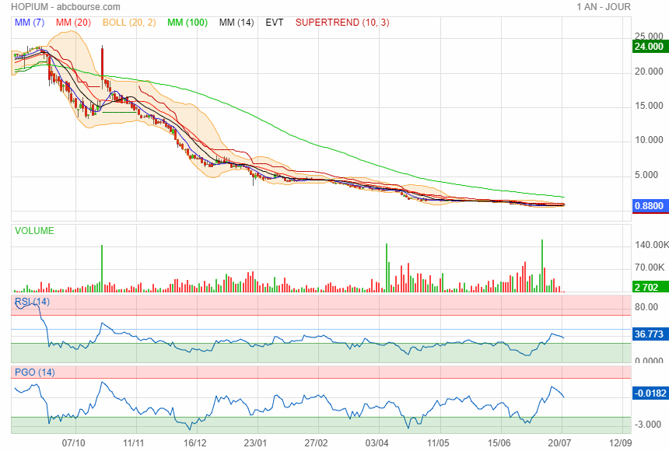This screenshot has width=669, height=451.
Task: Click the red MM (20) legend label
Action: click(x=73, y=23)
